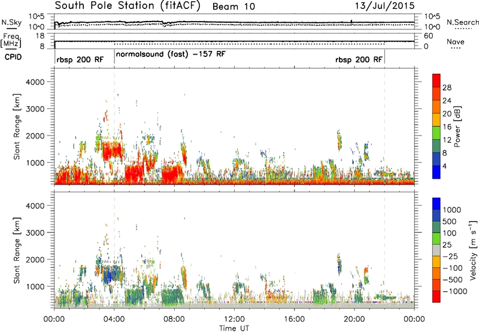479x332 pixels.
Task: Select the 'Beam 10' label
Action: click(x=234, y=7)
